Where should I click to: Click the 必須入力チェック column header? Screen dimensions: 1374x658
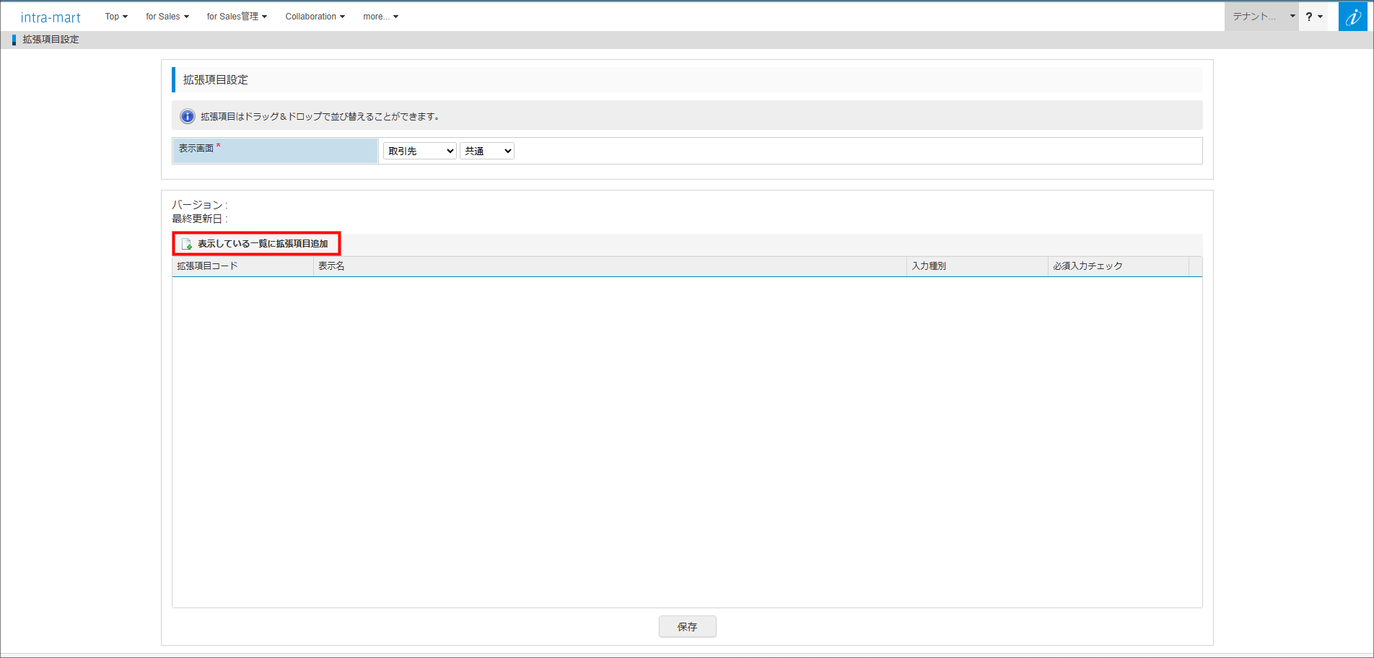click(x=1119, y=266)
